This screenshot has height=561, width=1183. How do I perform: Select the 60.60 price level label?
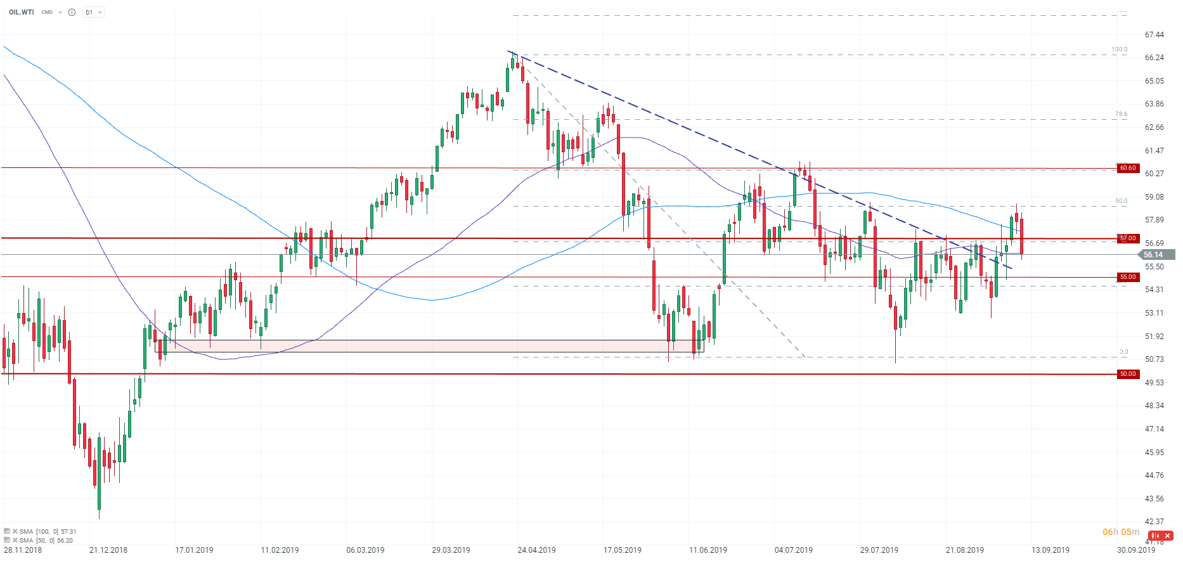[x=1128, y=168]
